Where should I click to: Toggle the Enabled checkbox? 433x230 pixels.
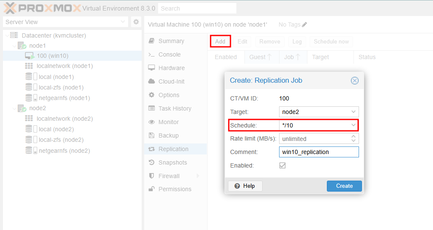(x=282, y=165)
